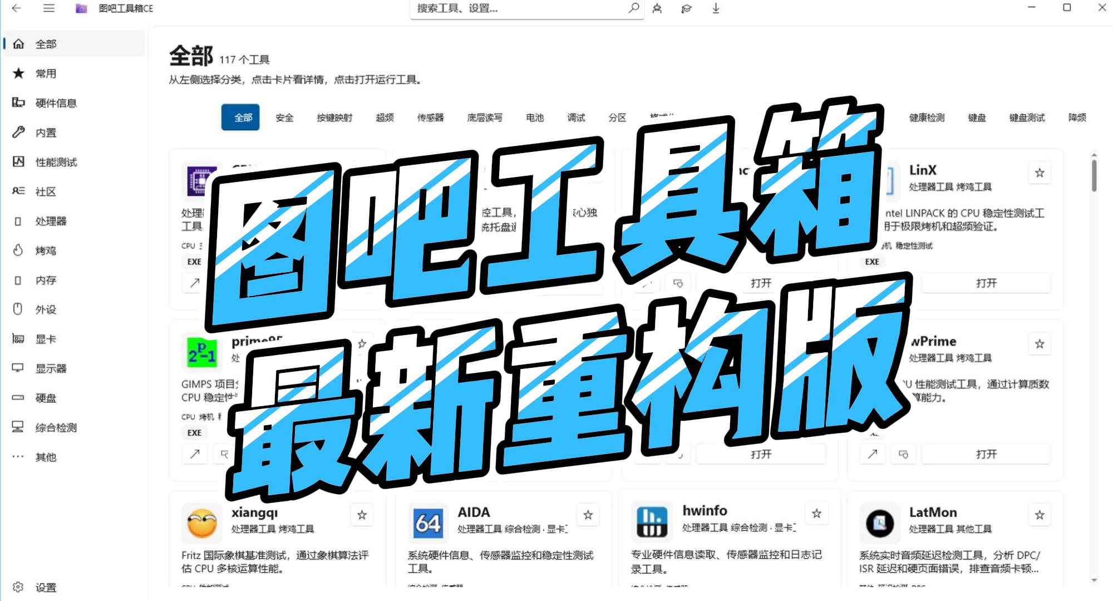Open 处理器 category in the sidebar
Image resolution: width=1113 pixels, height=601 pixels.
[74, 221]
